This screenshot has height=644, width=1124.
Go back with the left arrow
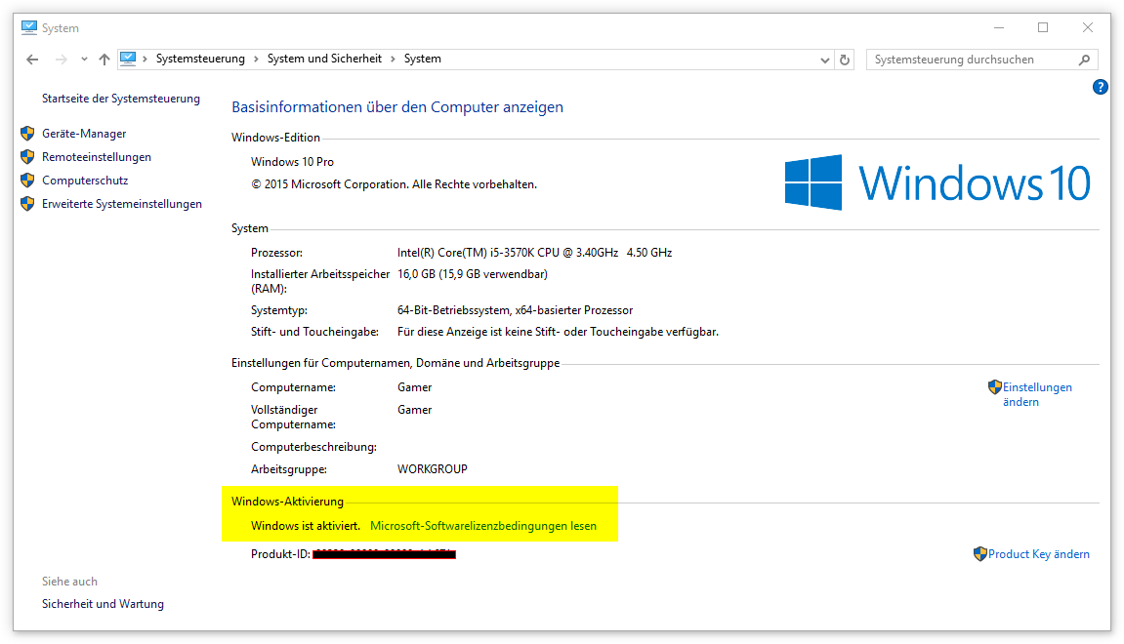click(32, 60)
